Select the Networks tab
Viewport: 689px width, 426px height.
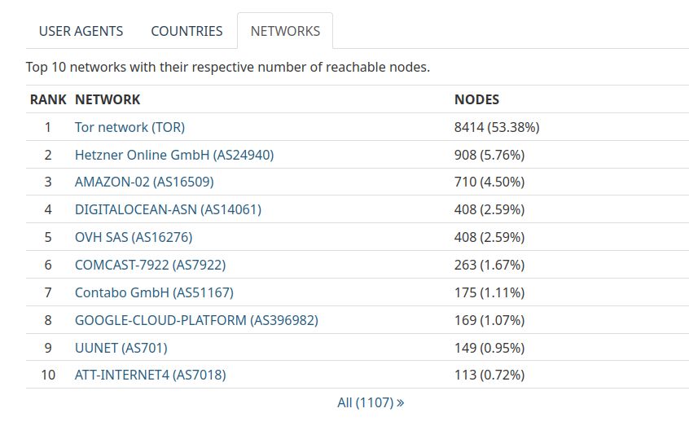point(285,31)
